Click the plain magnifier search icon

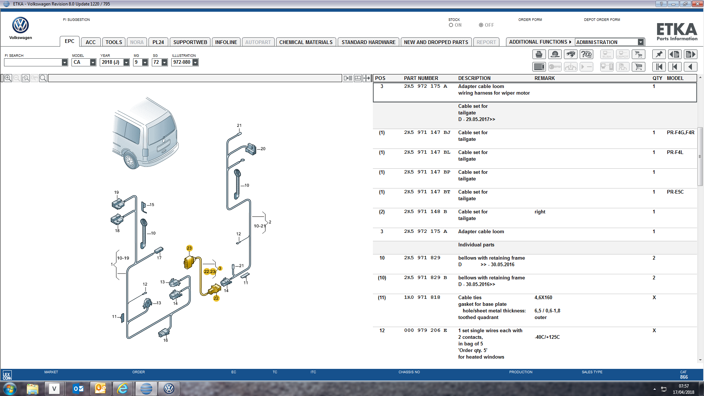click(43, 78)
